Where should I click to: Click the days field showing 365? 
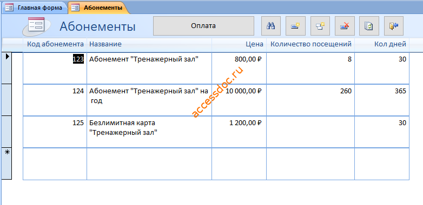click(382, 100)
